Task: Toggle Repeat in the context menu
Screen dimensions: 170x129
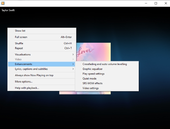Action: [x=42, y=48]
